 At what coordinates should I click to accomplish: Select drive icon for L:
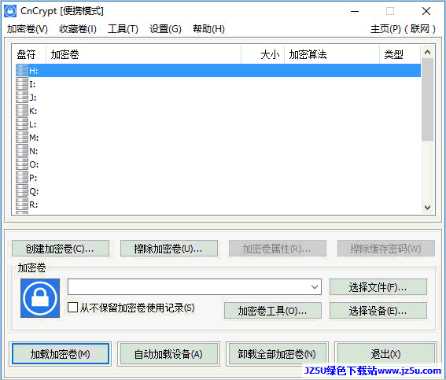click(x=22, y=124)
